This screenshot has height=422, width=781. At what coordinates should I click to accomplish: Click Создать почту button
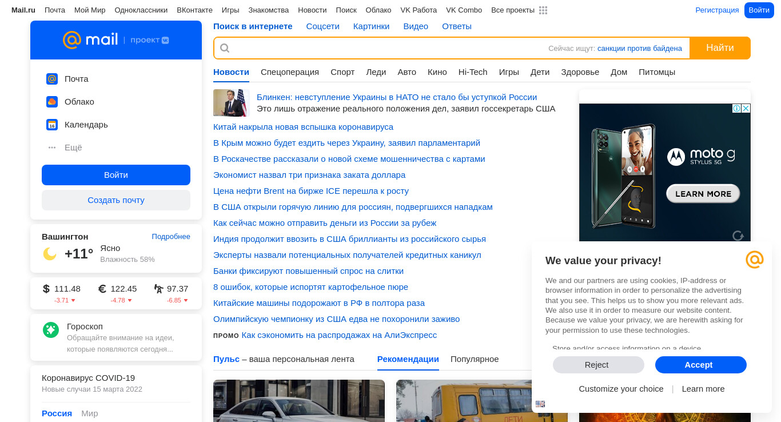[116, 200]
